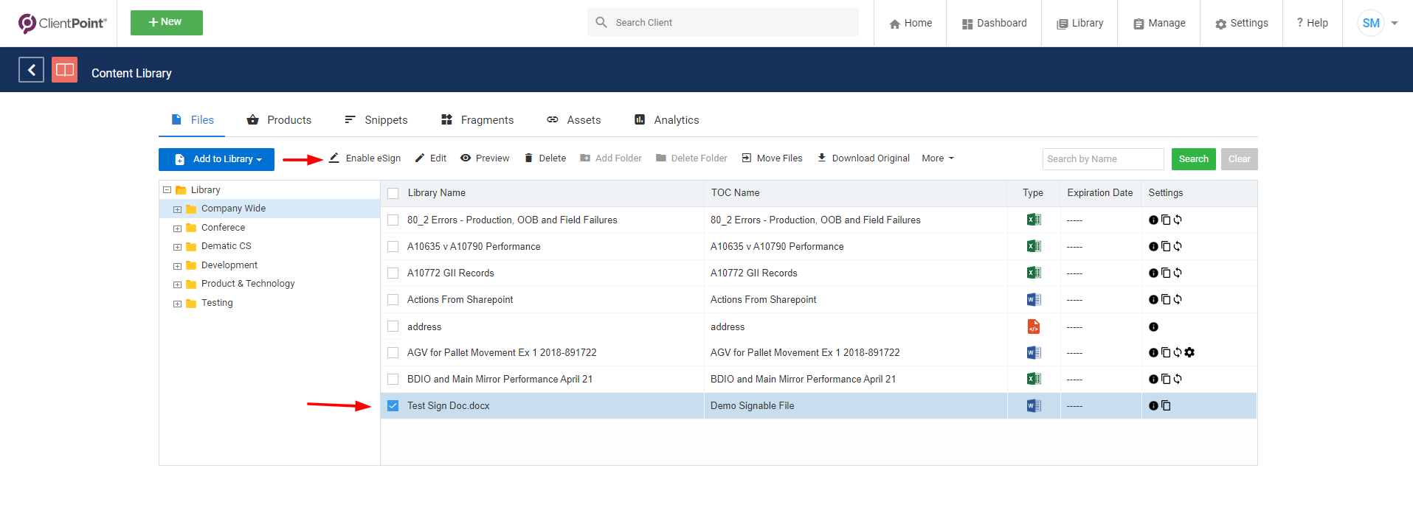Click refresh icon for A10772 GII Records row

(x=1178, y=273)
